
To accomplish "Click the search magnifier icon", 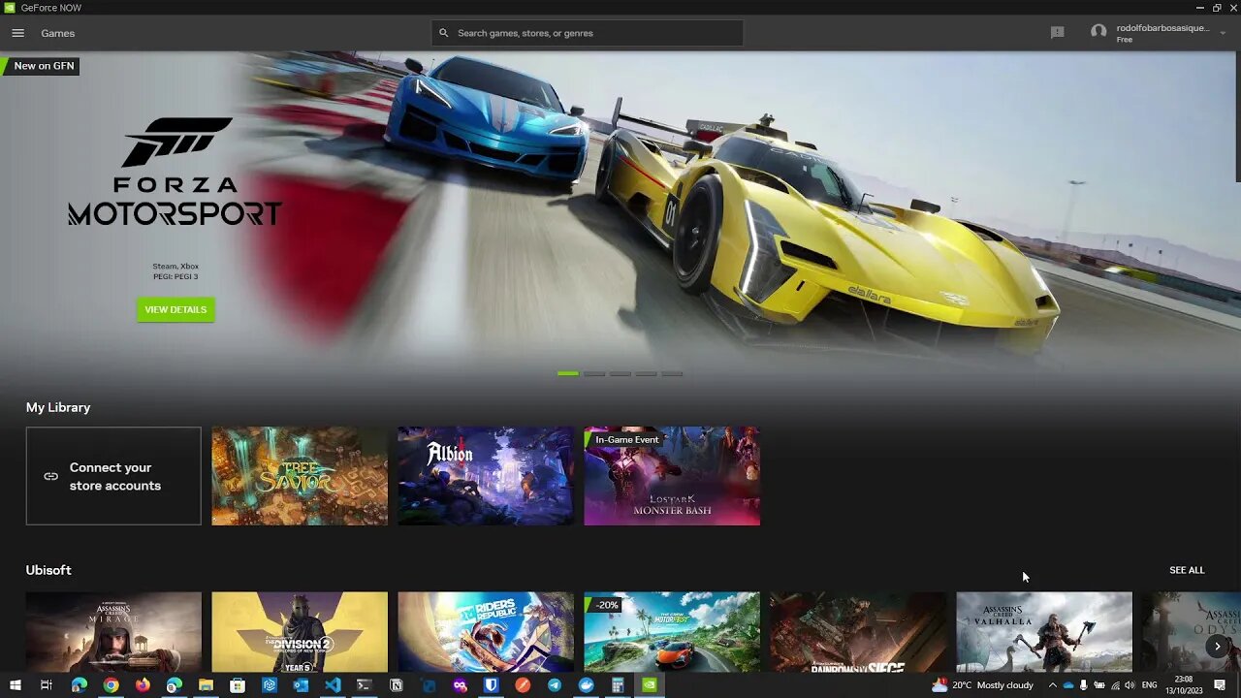I will pos(444,33).
